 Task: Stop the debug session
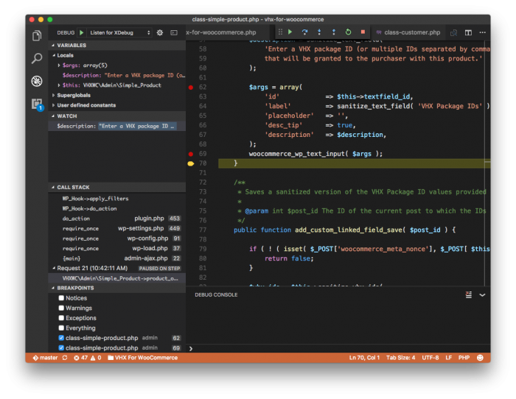pyautogui.click(x=363, y=32)
